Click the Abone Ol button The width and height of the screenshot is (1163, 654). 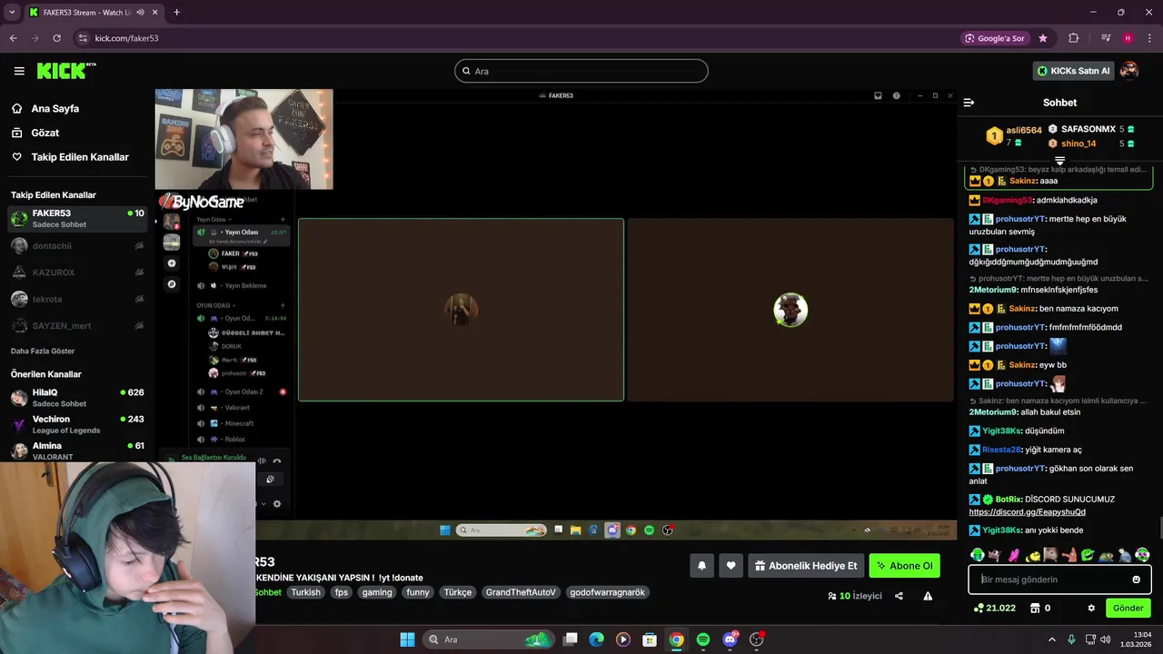904,566
